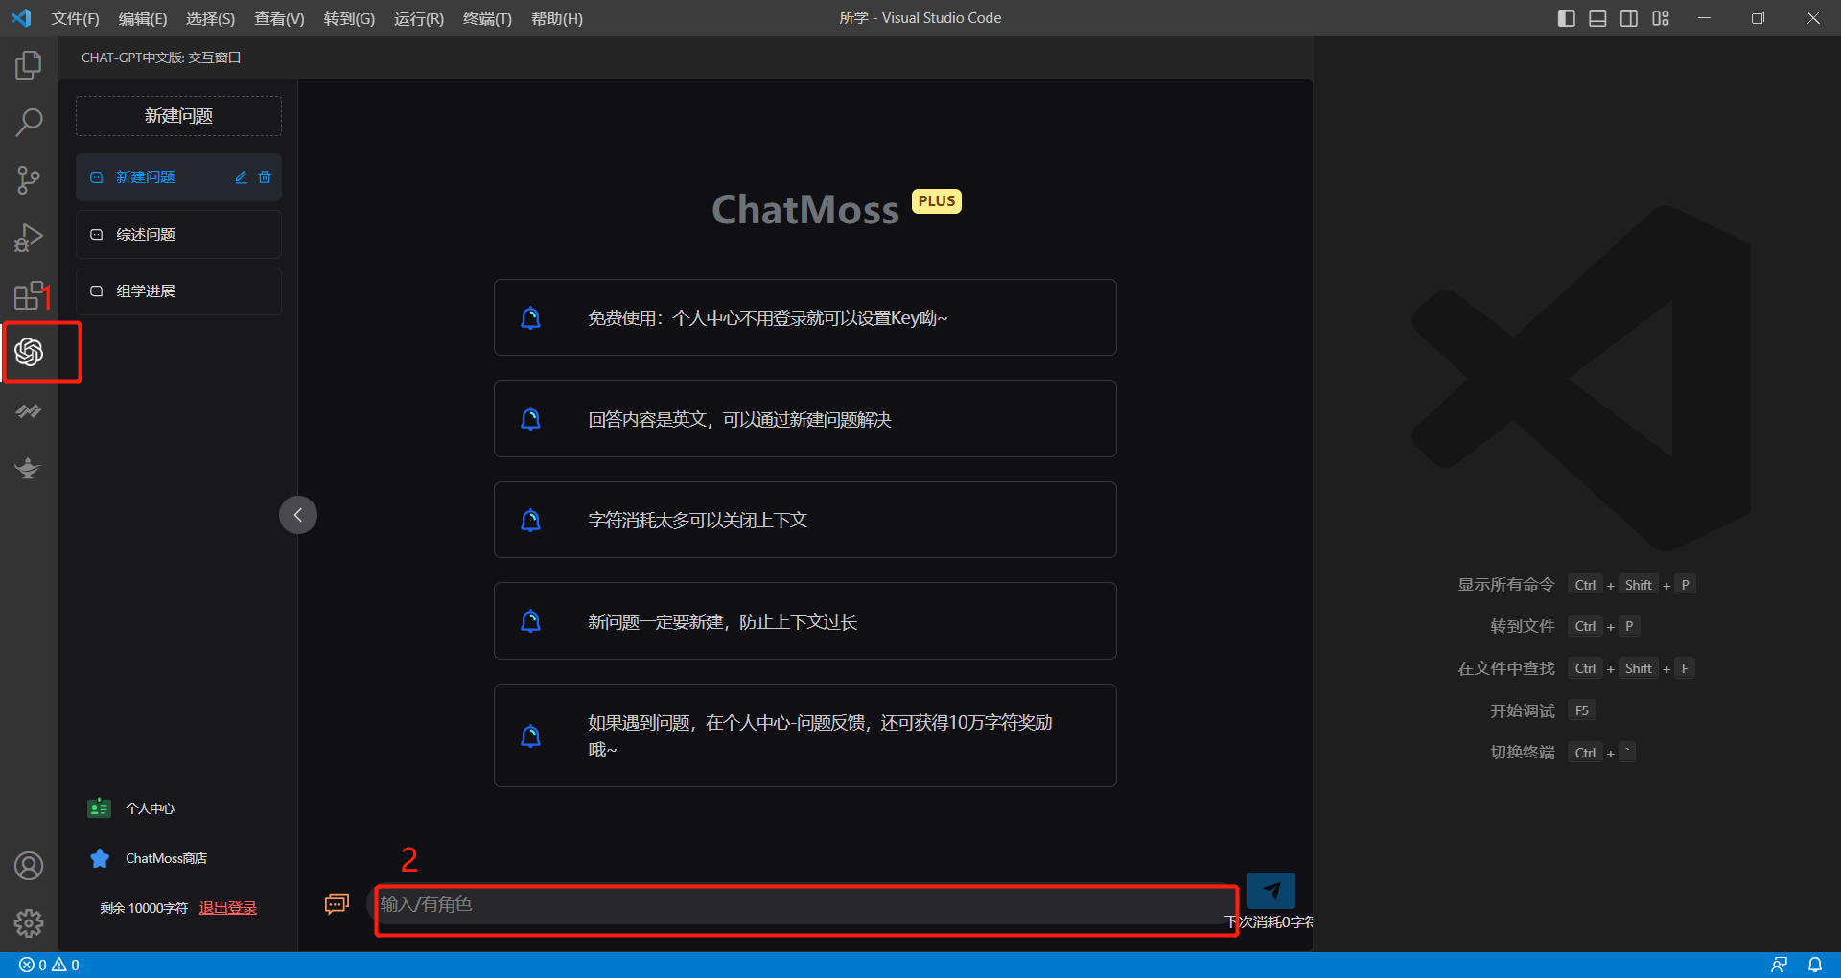The height and width of the screenshot is (978, 1841).
Task: Open Run and Debug view
Action: pos(29,237)
